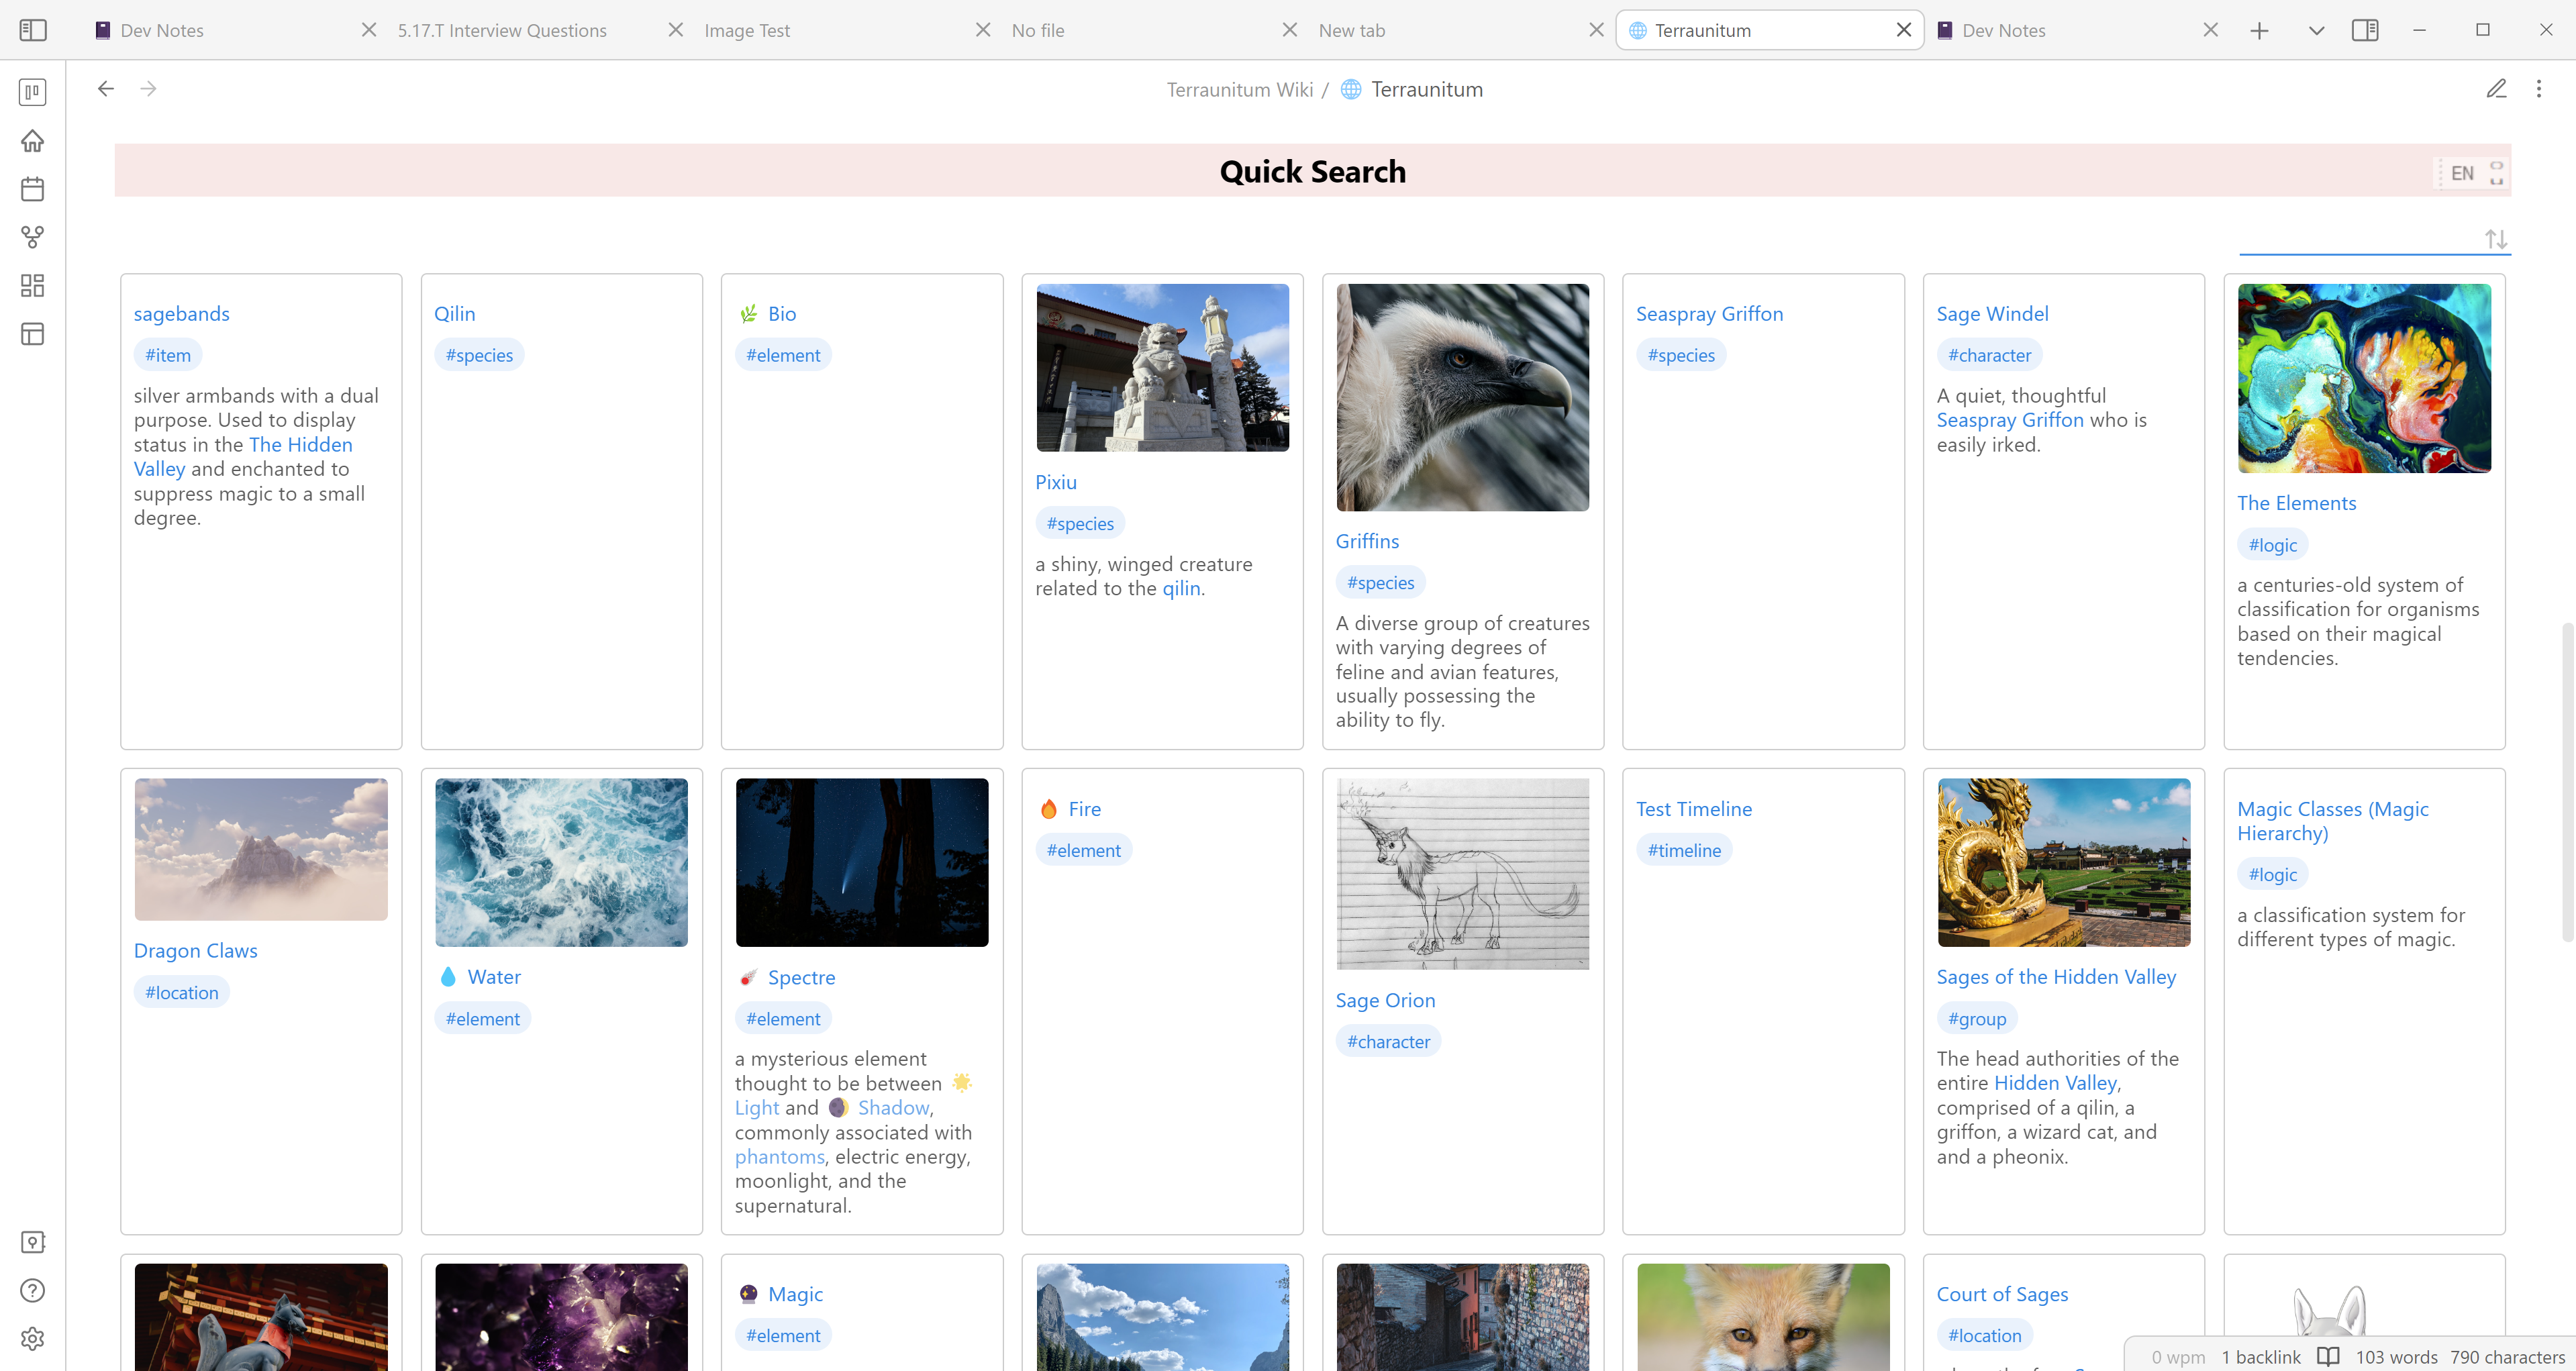Switch to edit mode with pencil icon
The height and width of the screenshot is (1371, 2576).
pyautogui.click(x=2496, y=89)
